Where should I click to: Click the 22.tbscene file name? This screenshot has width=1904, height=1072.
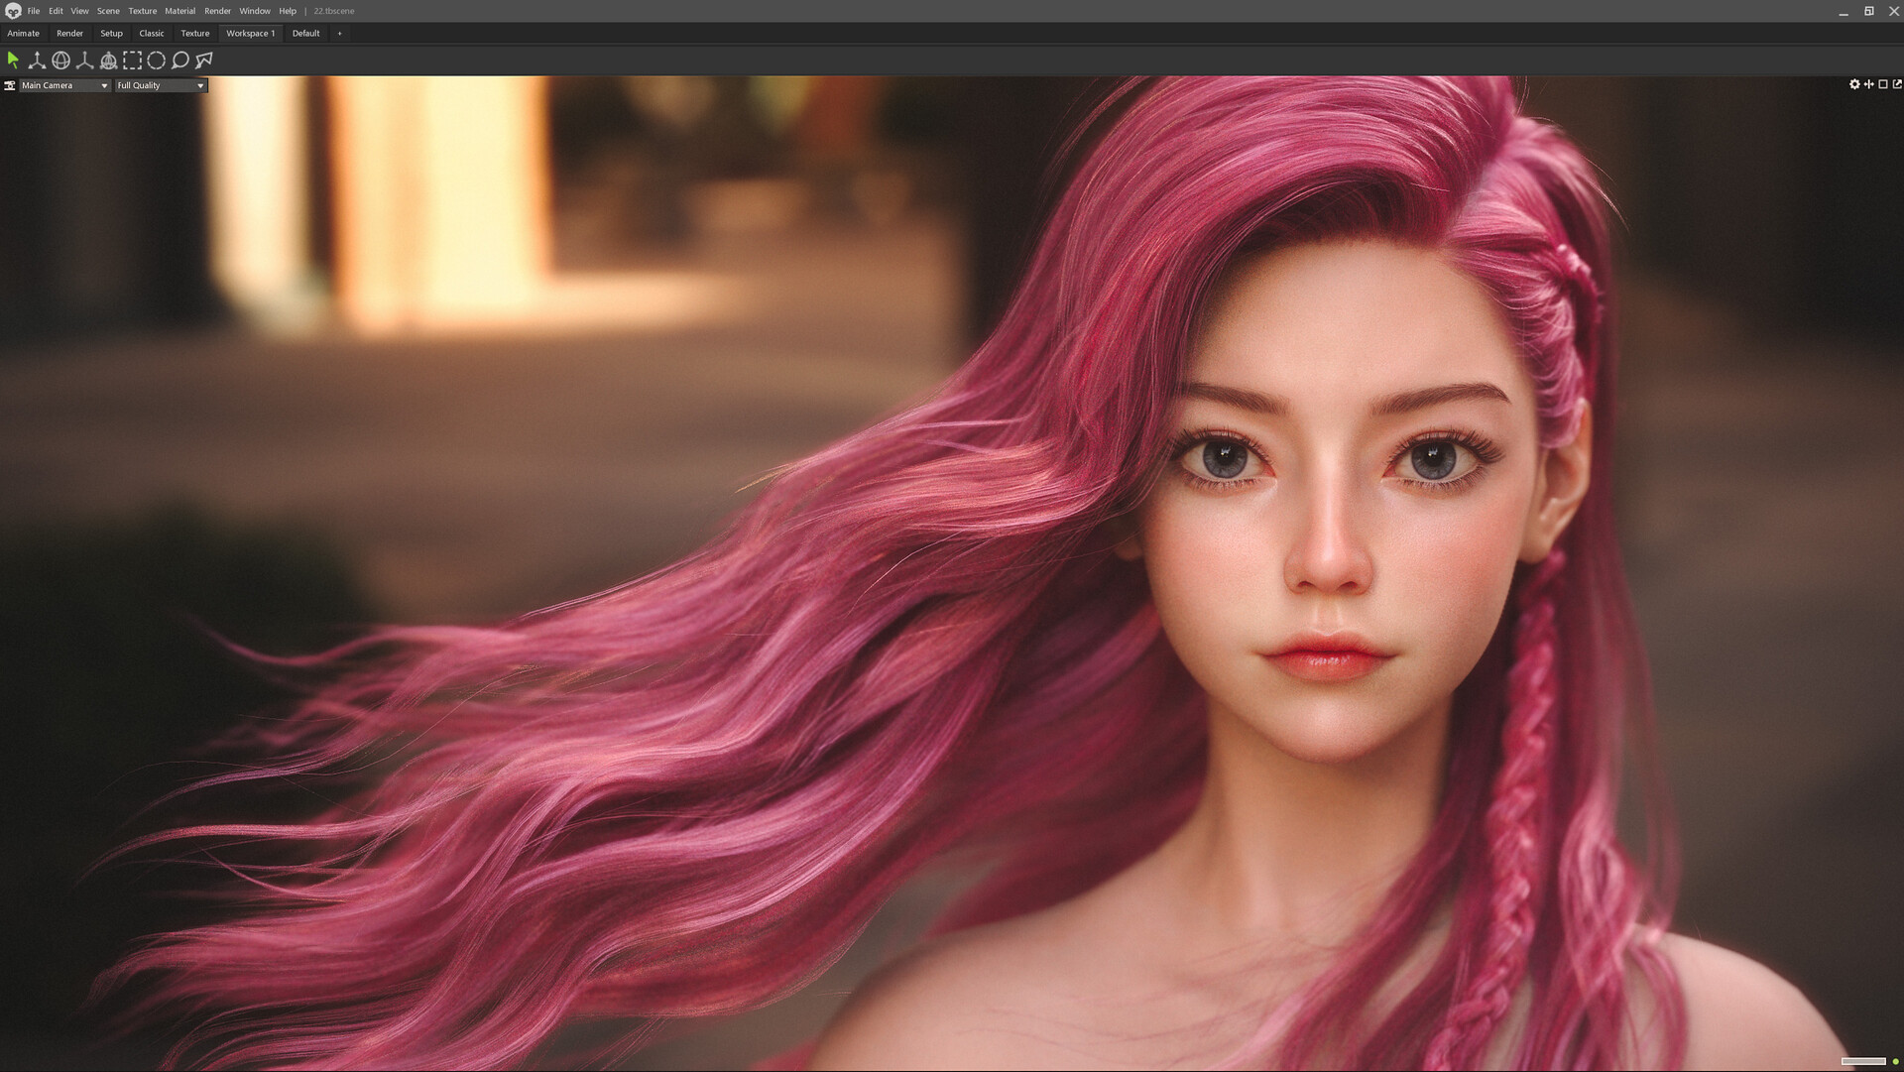click(334, 11)
